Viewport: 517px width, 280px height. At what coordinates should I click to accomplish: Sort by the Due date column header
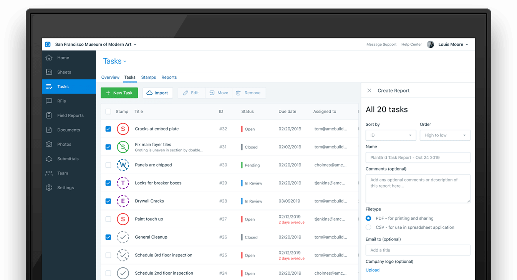point(287,112)
